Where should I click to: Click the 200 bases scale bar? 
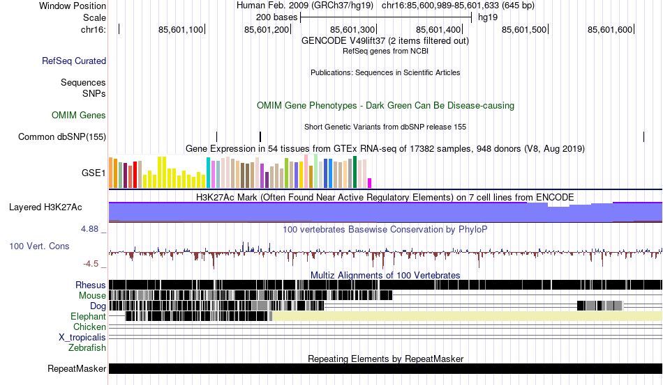pyautogui.click(x=386, y=17)
